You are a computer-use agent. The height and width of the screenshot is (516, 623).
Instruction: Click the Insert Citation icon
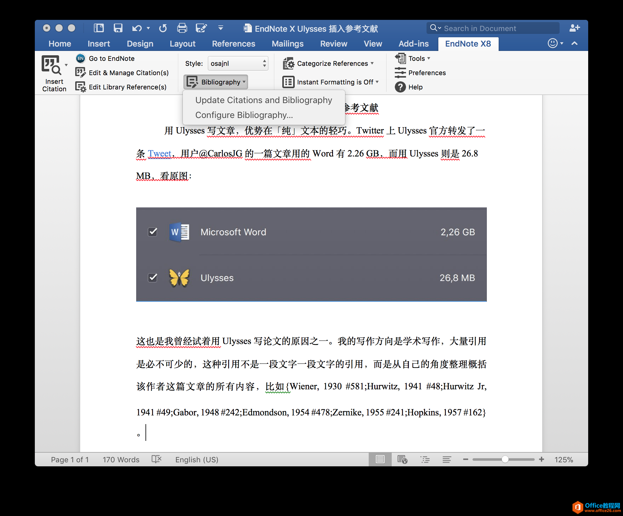[51, 66]
